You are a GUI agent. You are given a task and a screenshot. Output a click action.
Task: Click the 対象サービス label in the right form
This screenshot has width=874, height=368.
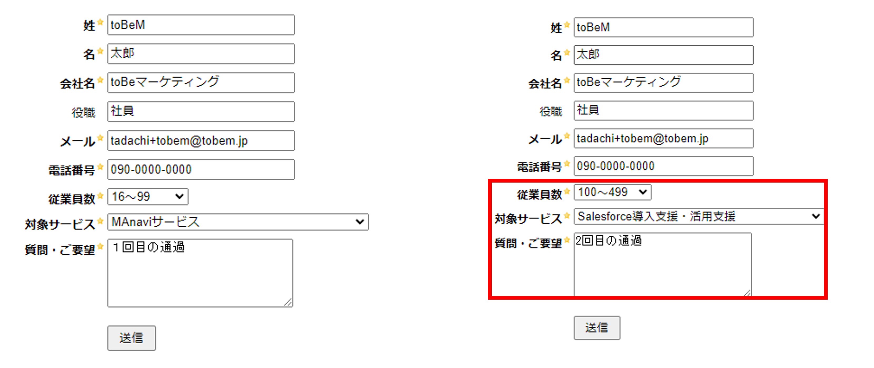point(528,219)
